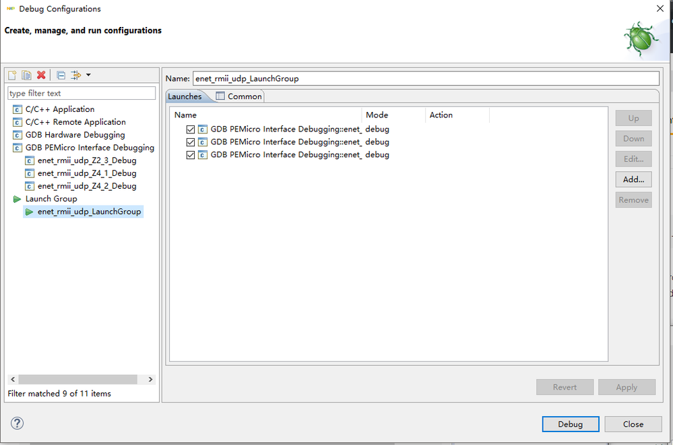The image size is (673, 445).
Task: Select the C/C++ Remote Application tree item
Action: click(75, 123)
